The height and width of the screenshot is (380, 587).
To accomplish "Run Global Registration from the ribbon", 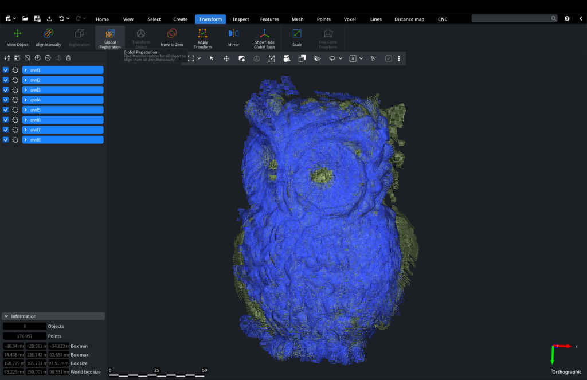I will click(x=109, y=37).
